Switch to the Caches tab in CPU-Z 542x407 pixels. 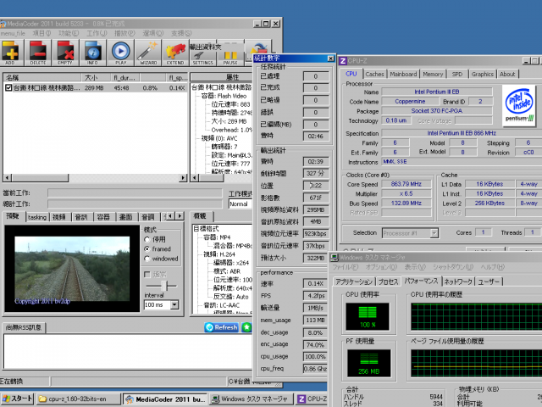[374, 74]
